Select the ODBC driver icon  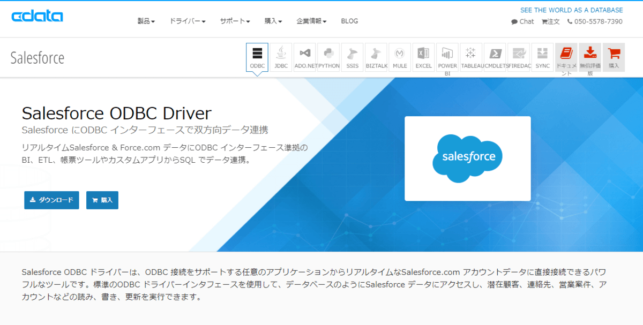click(257, 57)
